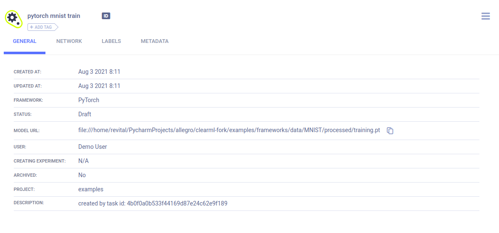
Task: Click the Add Tag button
Action: 43,27
